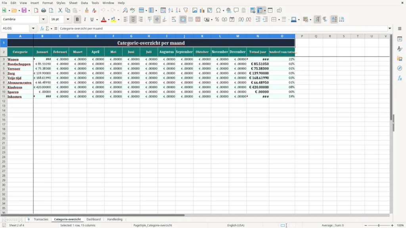
Task: Switch to the Handleiding sheet tab
Action: click(115, 219)
